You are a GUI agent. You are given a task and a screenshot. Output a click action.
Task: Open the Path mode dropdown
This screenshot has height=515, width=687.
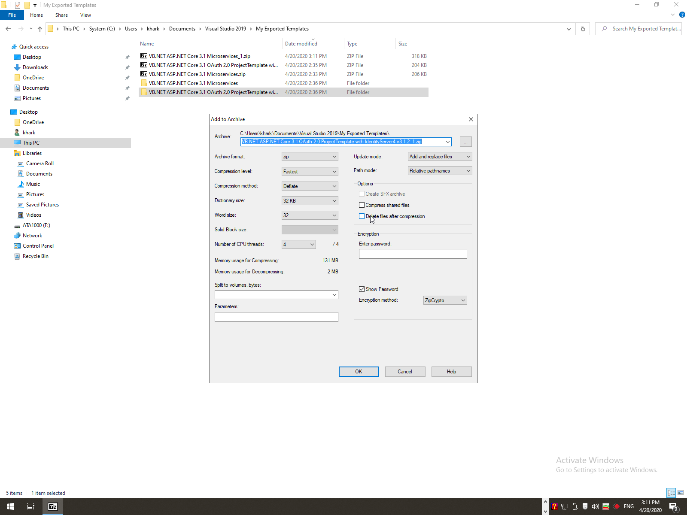click(440, 171)
